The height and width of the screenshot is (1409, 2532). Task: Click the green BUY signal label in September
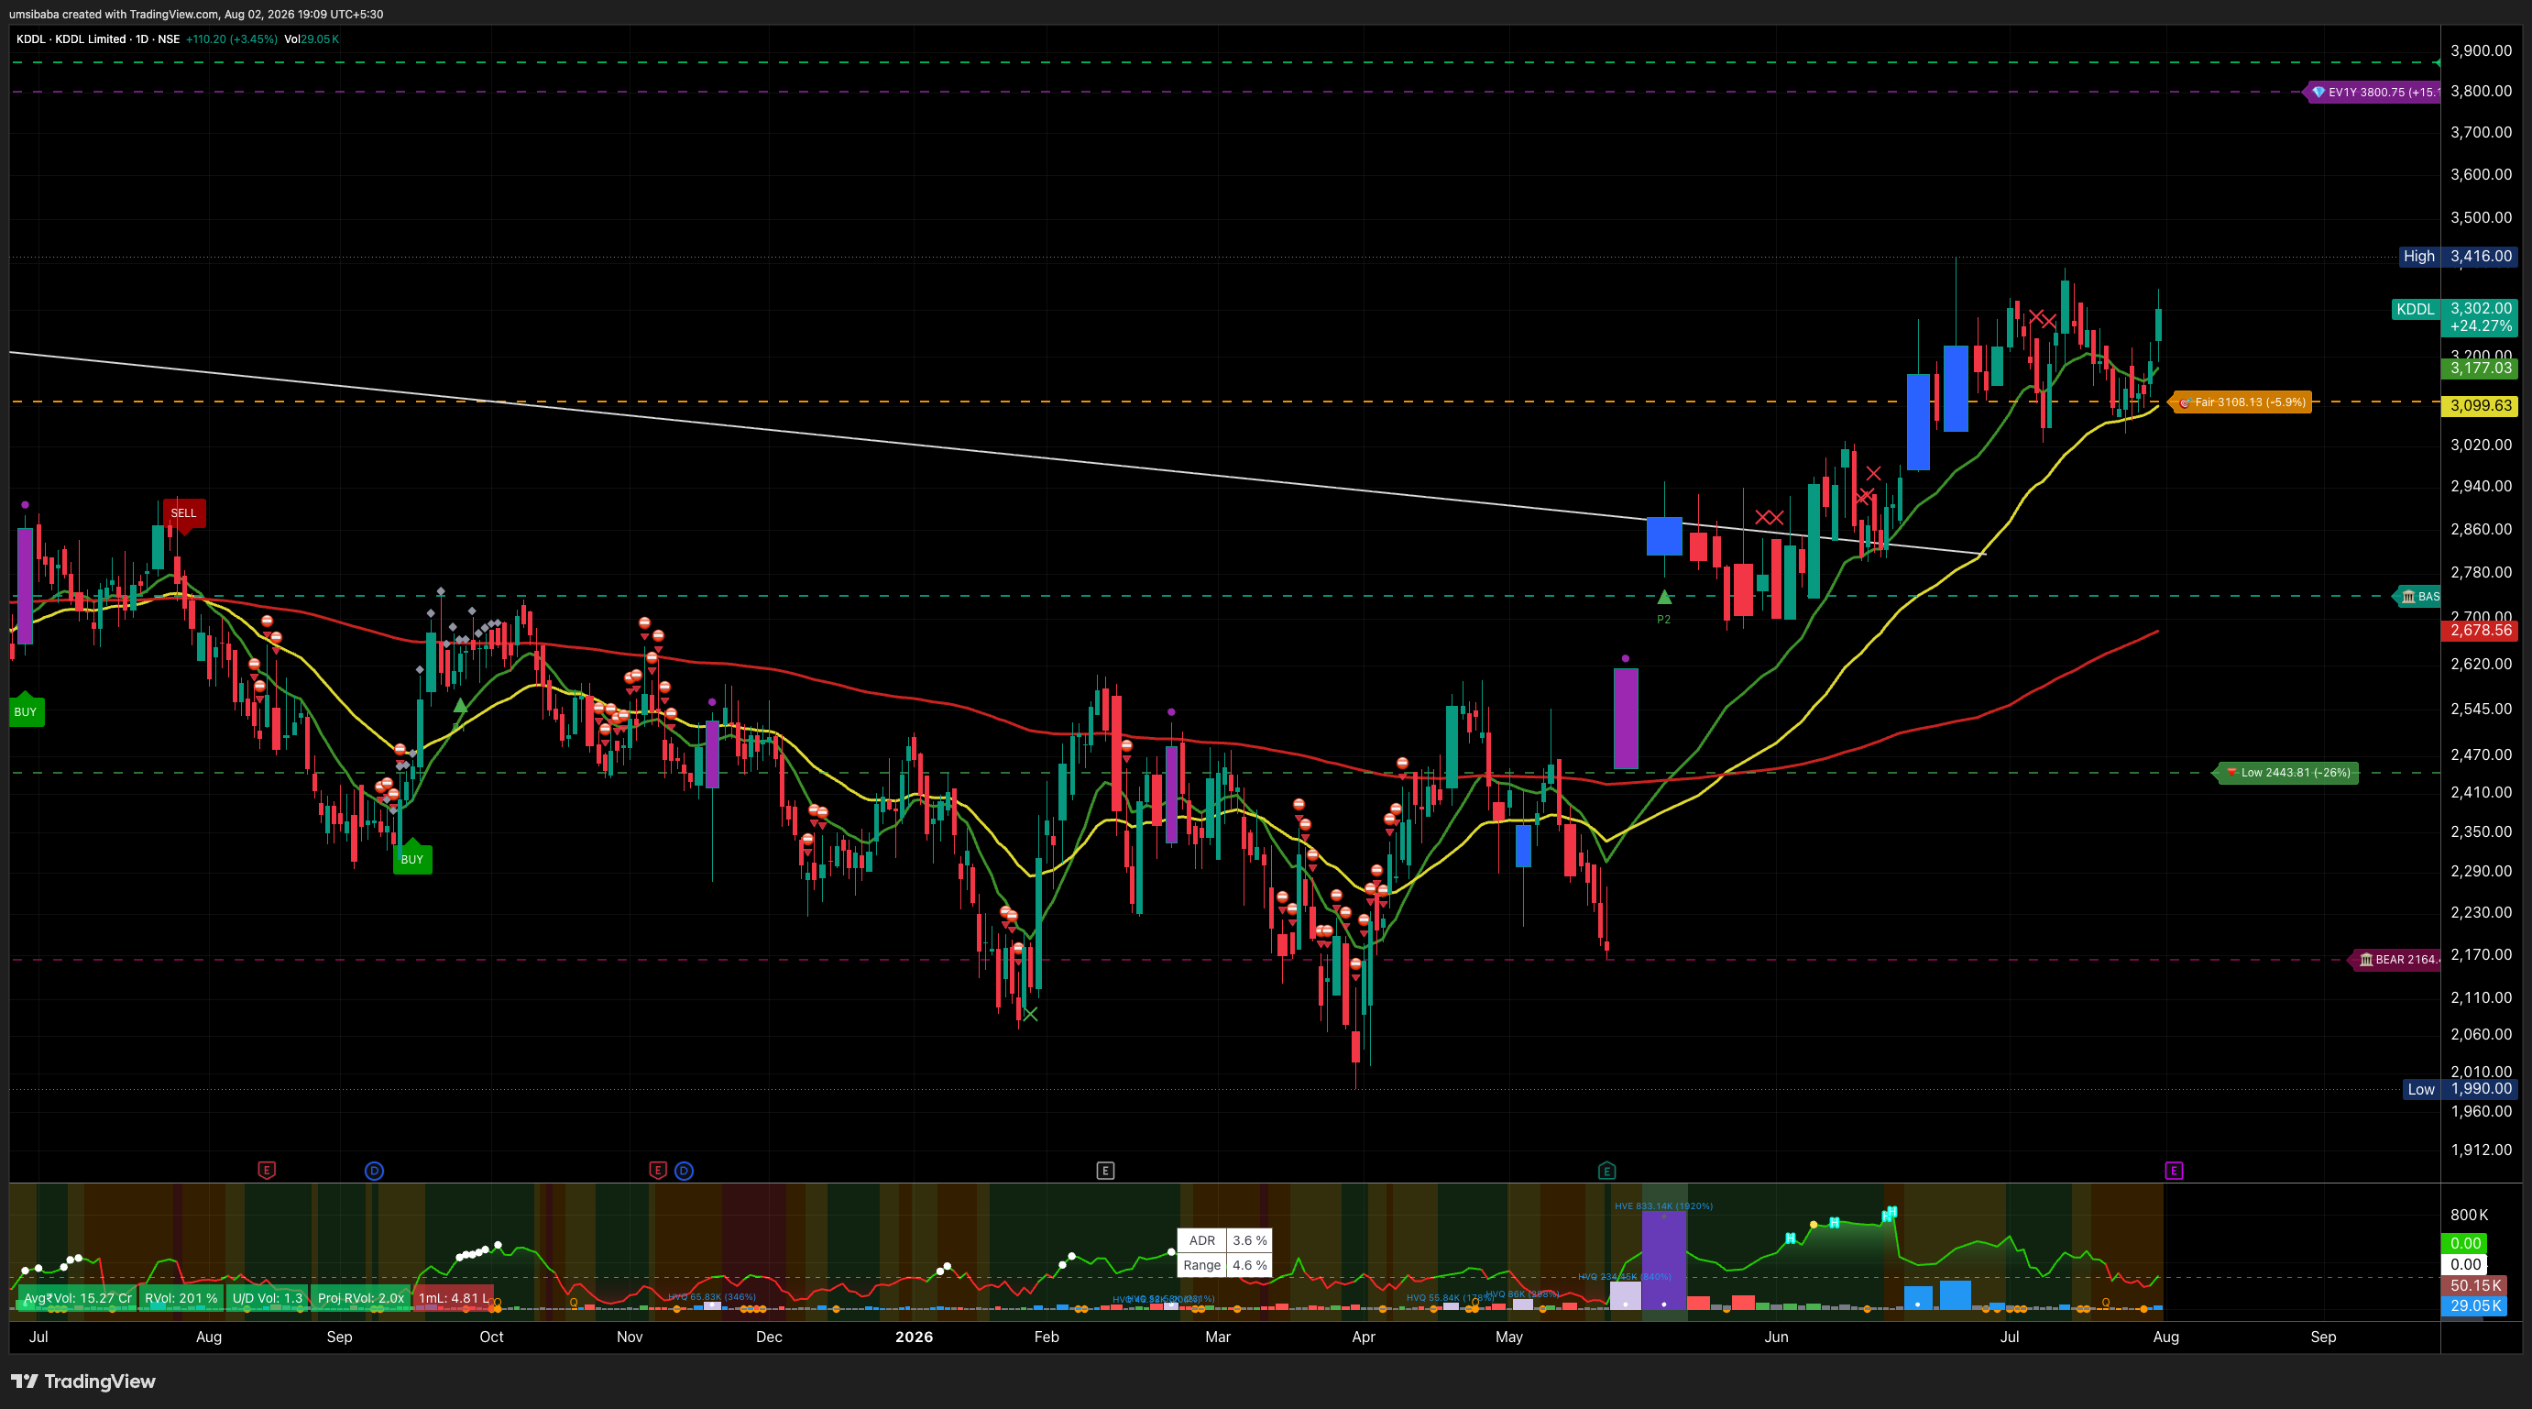point(411,858)
